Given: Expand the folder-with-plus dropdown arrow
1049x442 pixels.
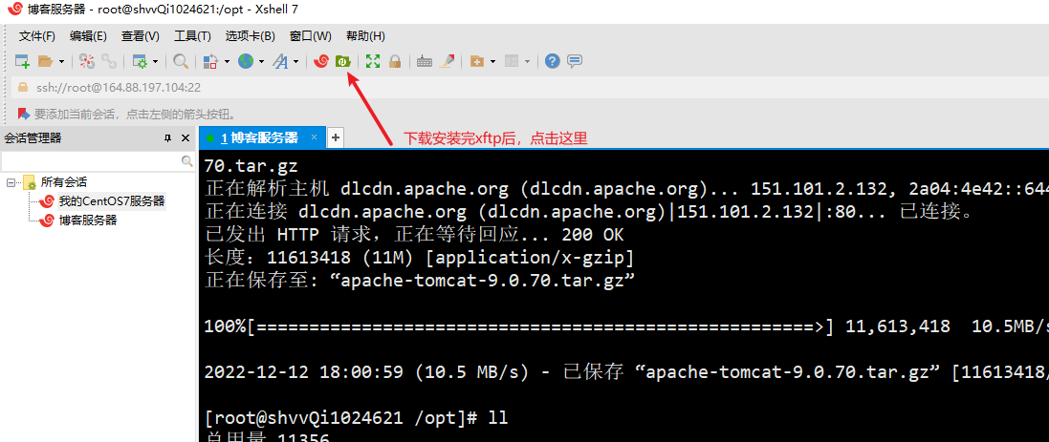Looking at the screenshot, I should tap(493, 61).
